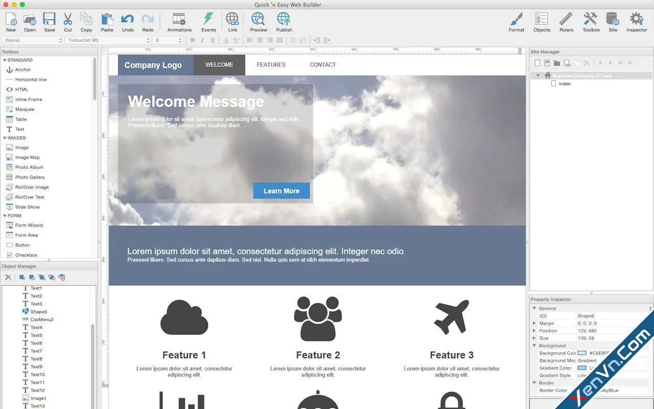
Task: Add new blank page in Site Manager
Action: (x=537, y=63)
